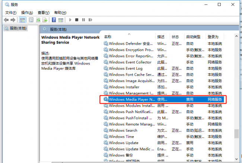242x163 pixels.
Task: Select the Windows Encryption Pro... service
Action: pyautogui.click(x=163, y=50)
